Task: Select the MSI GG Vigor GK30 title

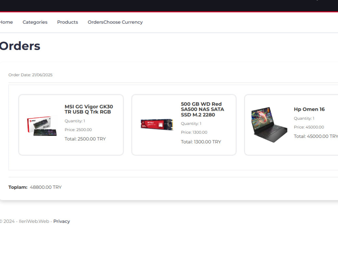Action: click(x=89, y=109)
